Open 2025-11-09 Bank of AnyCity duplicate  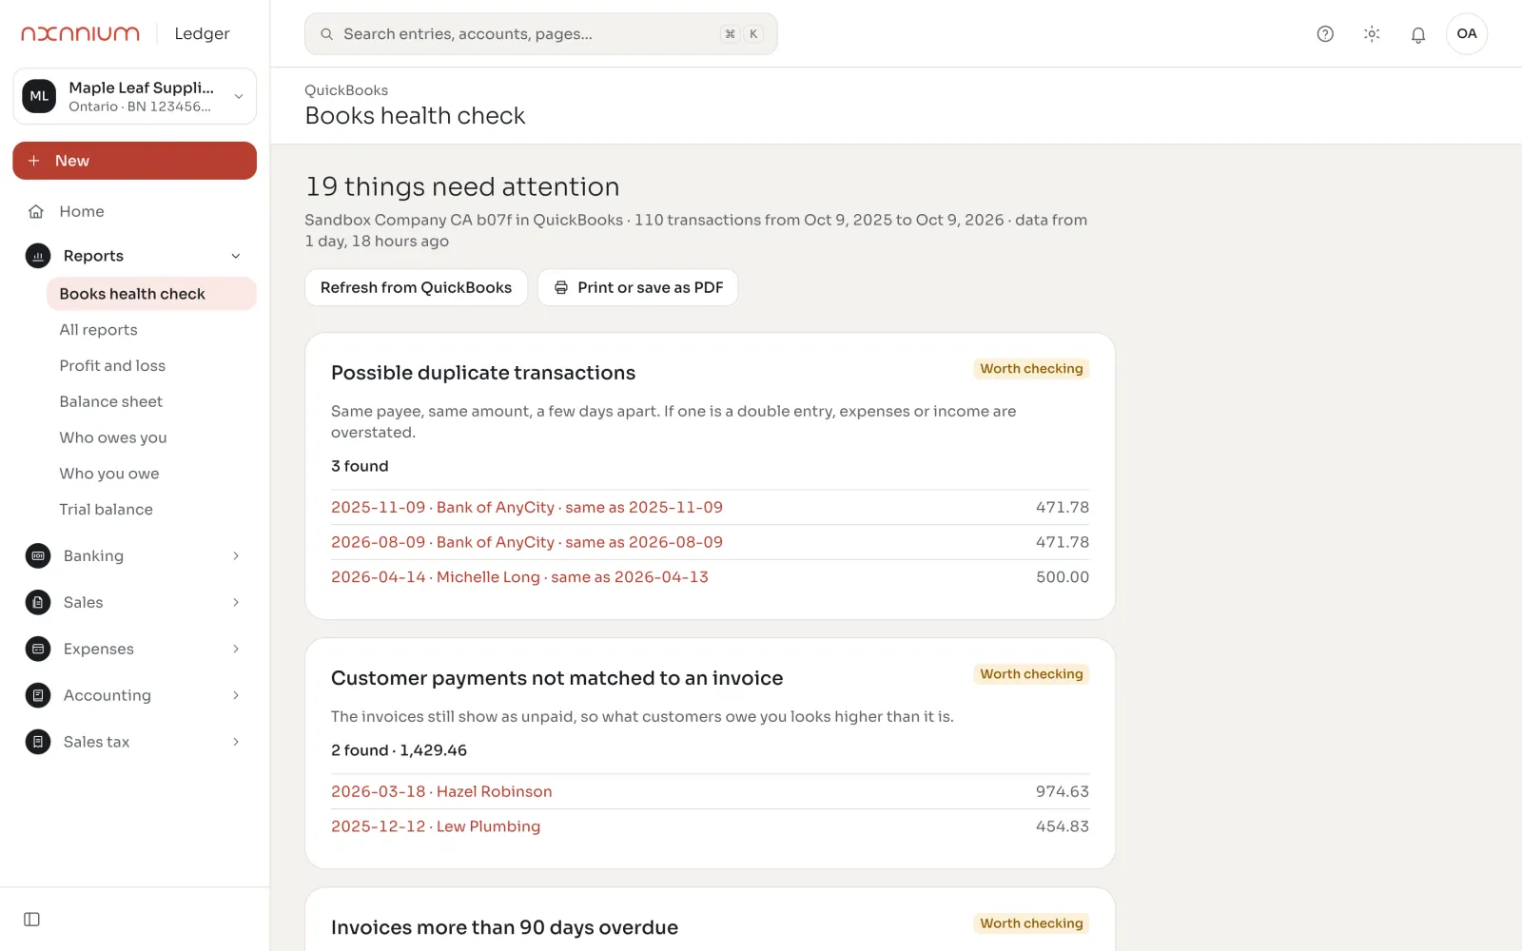527,508
